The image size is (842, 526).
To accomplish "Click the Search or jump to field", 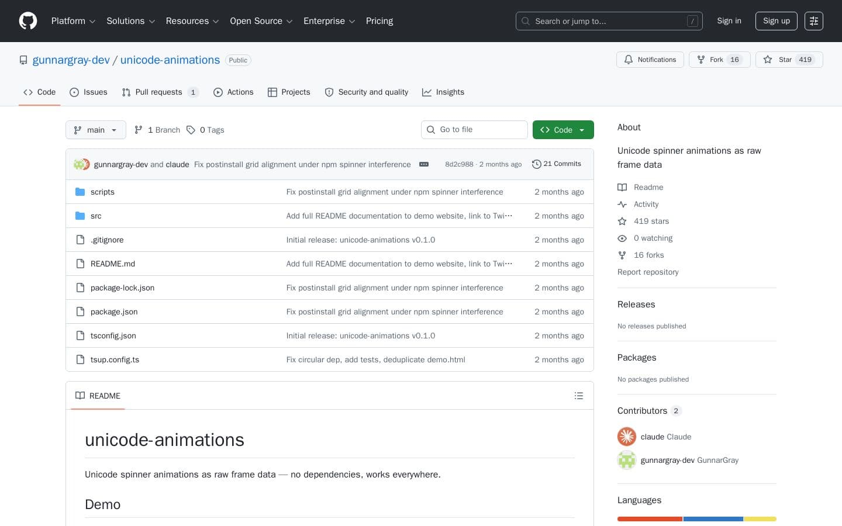I will [609, 21].
